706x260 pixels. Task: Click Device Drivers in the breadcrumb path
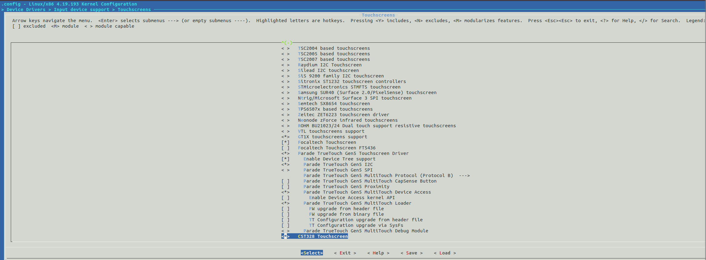[26, 10]
